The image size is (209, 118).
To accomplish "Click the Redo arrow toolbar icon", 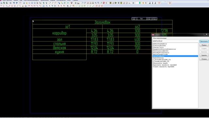I will point(17,3).
